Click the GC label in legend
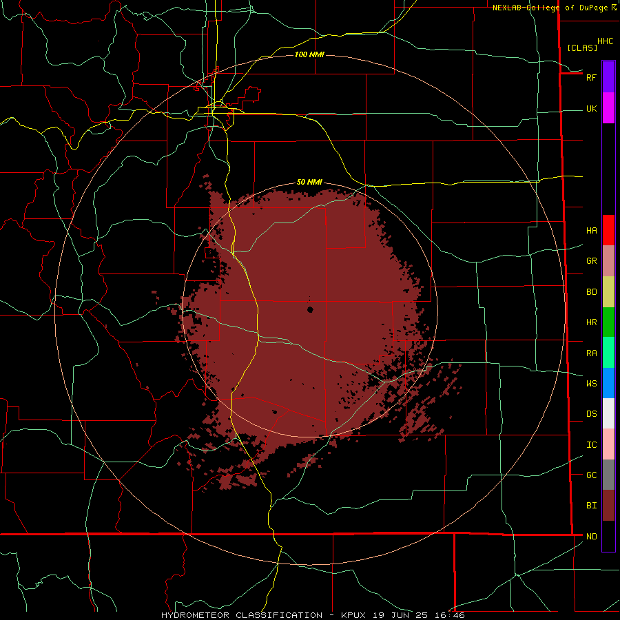Screen dimensions: 620x620 click(591, 475)
